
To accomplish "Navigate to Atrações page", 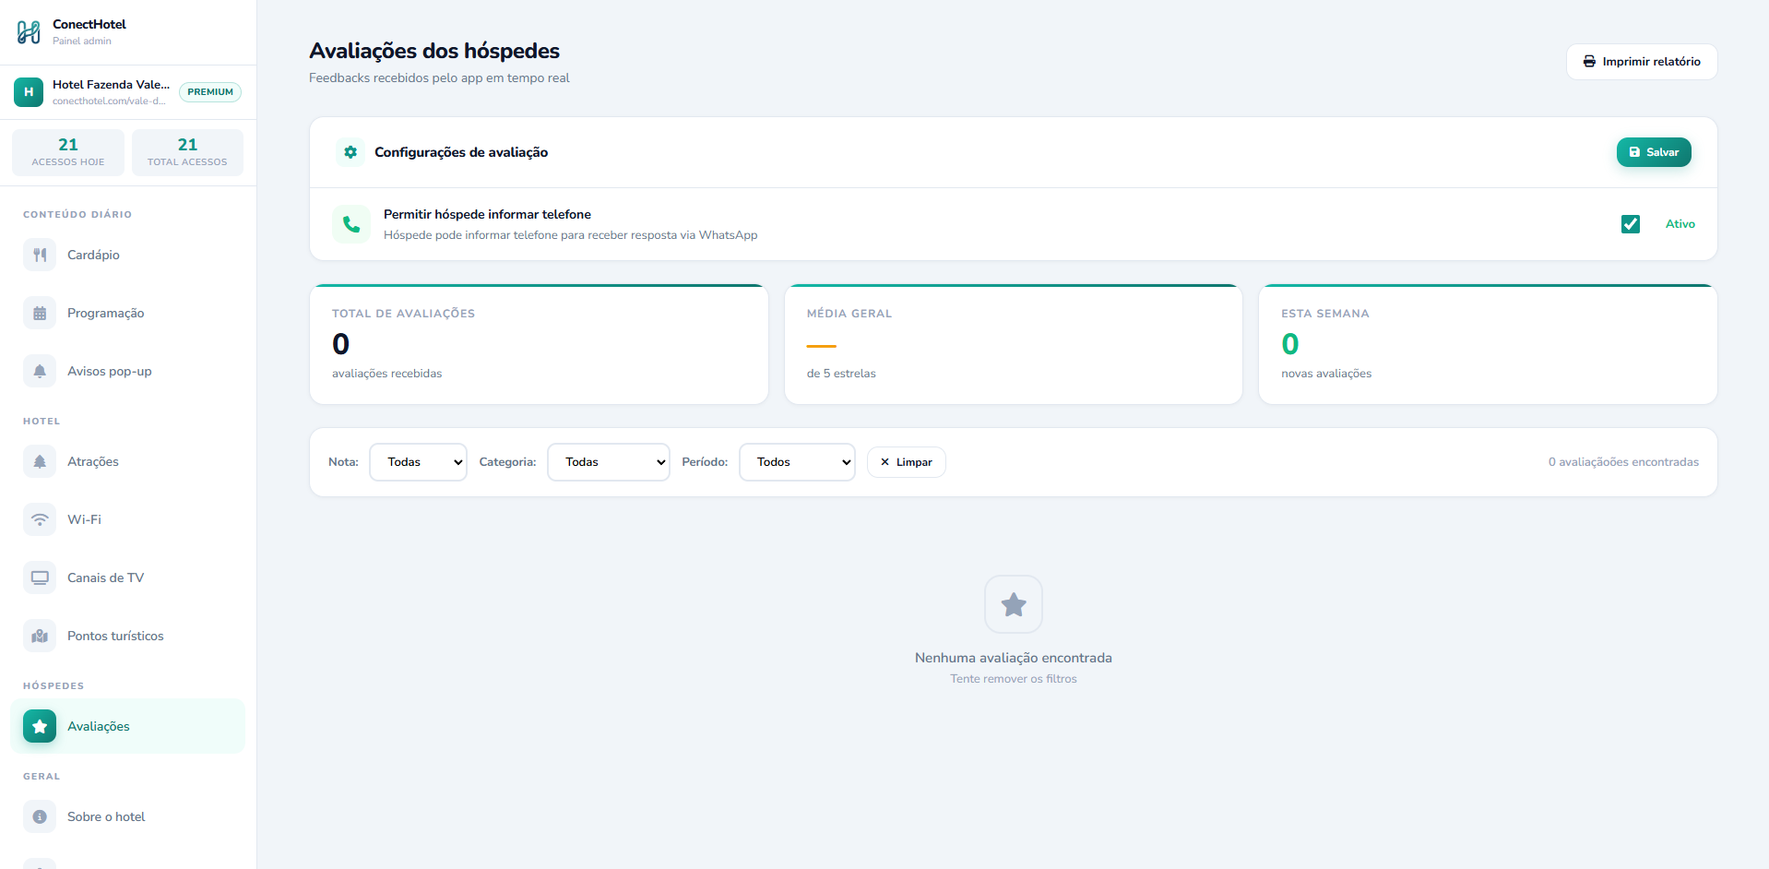I will [128, 461].
